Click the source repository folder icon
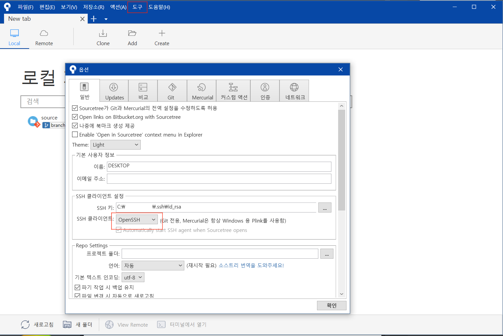503x336 pixels. pos(34,122)
